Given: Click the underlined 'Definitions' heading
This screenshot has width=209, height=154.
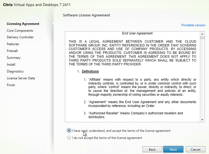Looking at the screenshot, I should pyautogui.click(x=90, y=71).
